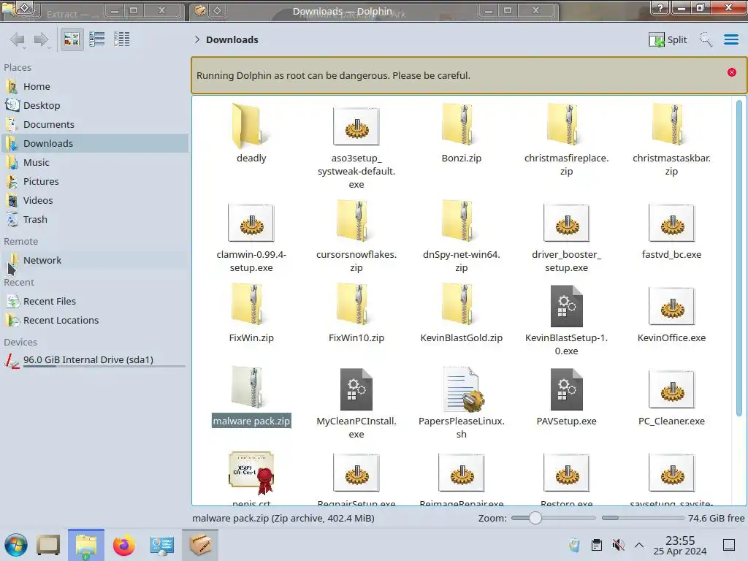
Task: Open the Dolphin file manager taskbar icon
Action: click(x=86, y=545)
